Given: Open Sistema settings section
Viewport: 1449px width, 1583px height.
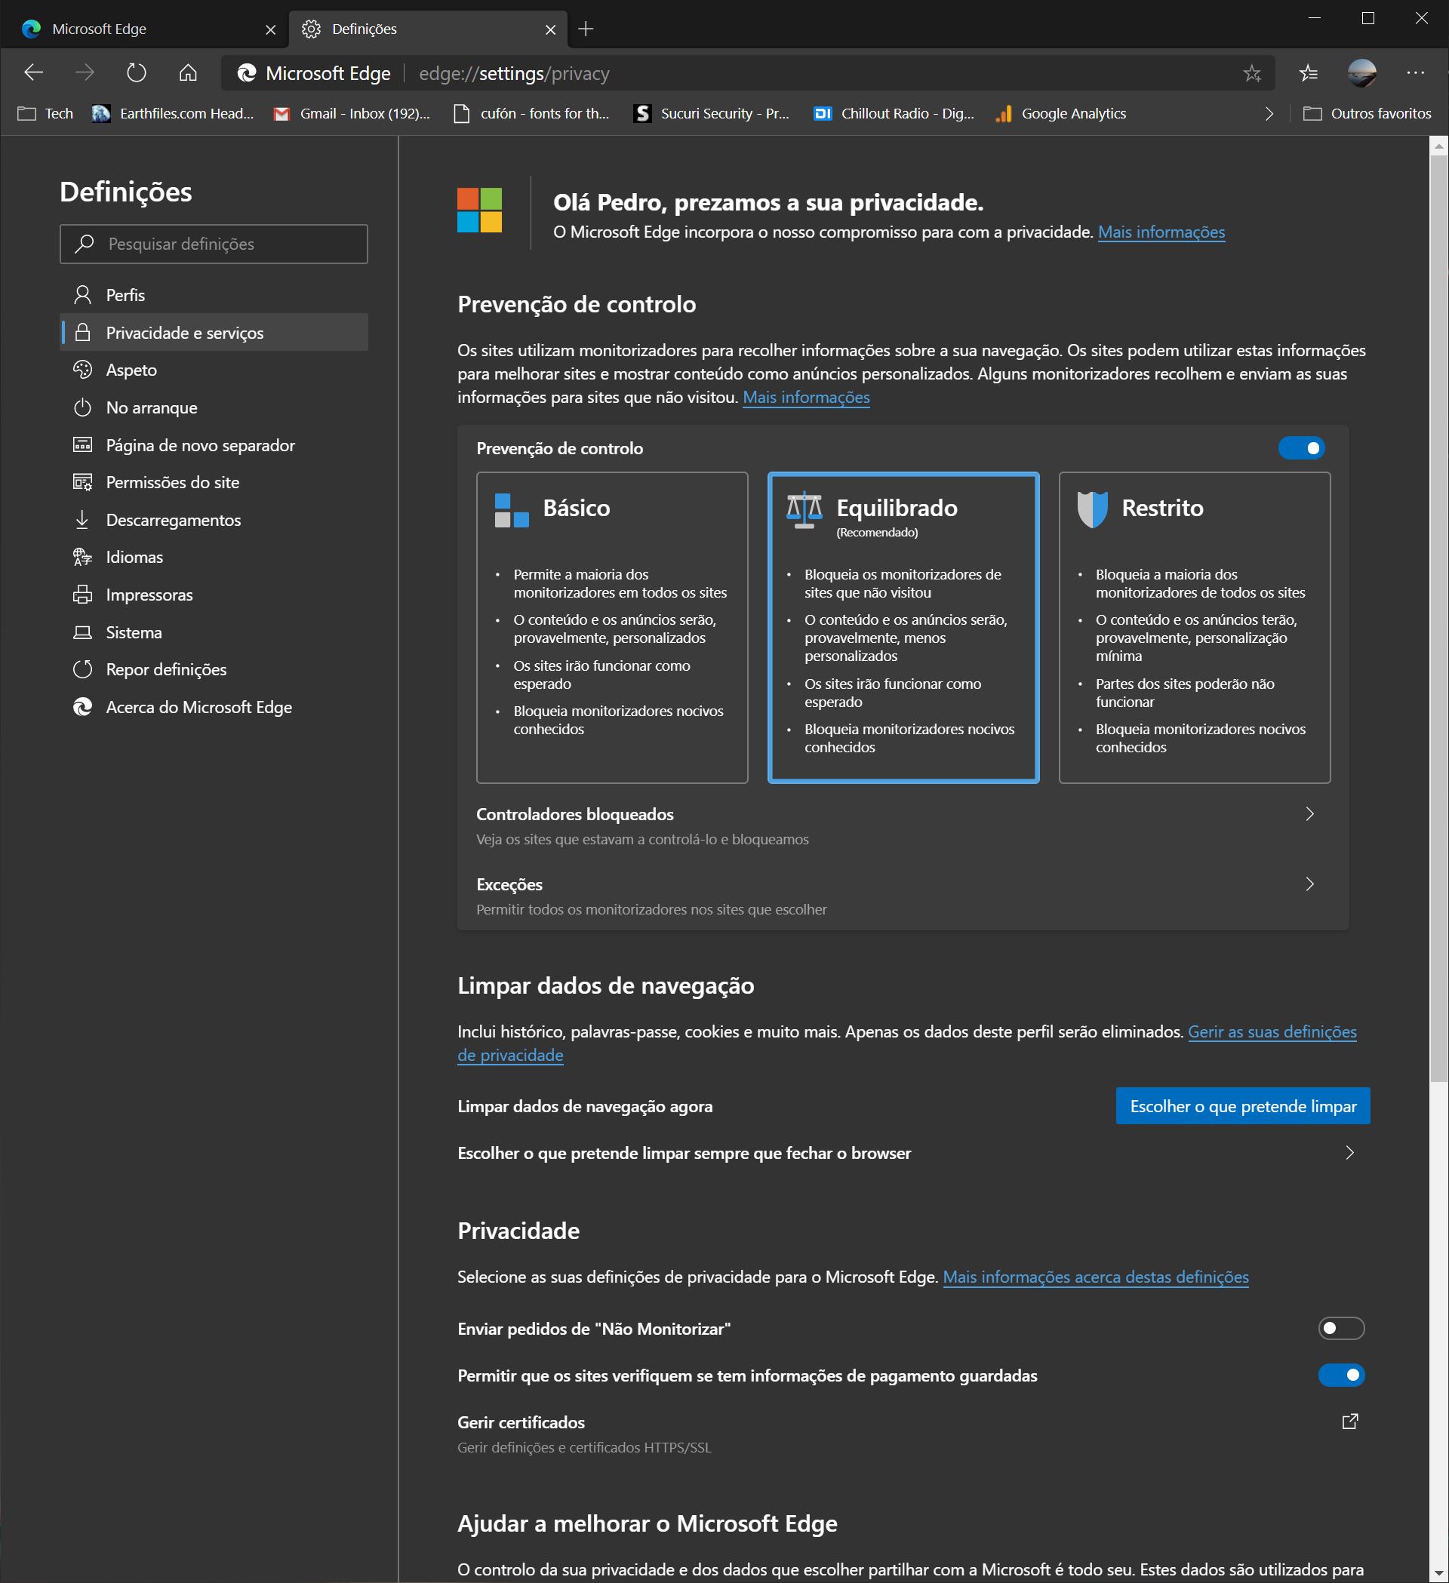Looking at the screenshot, I should coord(214,632).
